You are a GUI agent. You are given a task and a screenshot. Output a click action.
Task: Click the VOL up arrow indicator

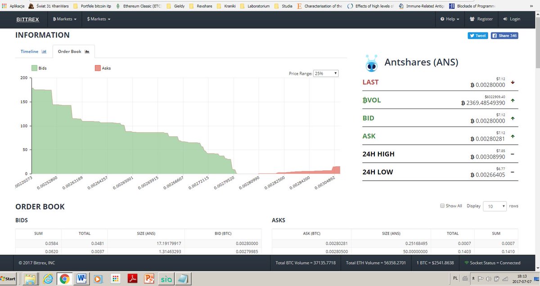513,100
